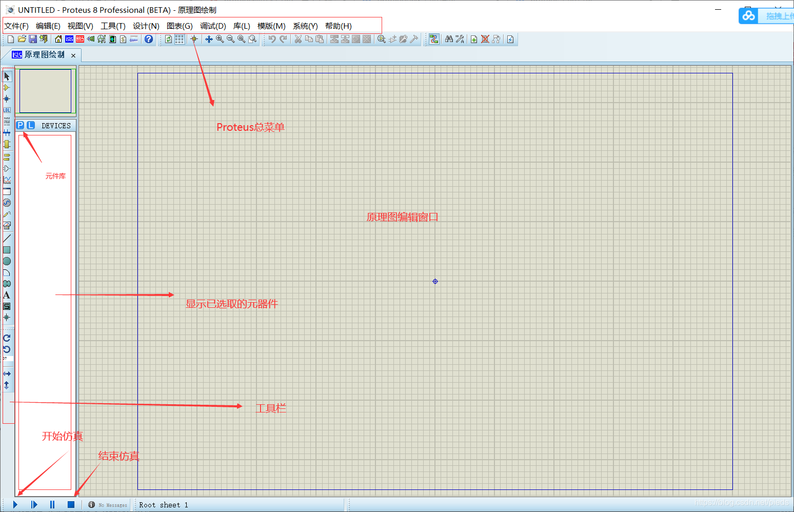Open the 视图(V) menu
The height and width of the screenshot is (512, 794).
tap(80, 26)
